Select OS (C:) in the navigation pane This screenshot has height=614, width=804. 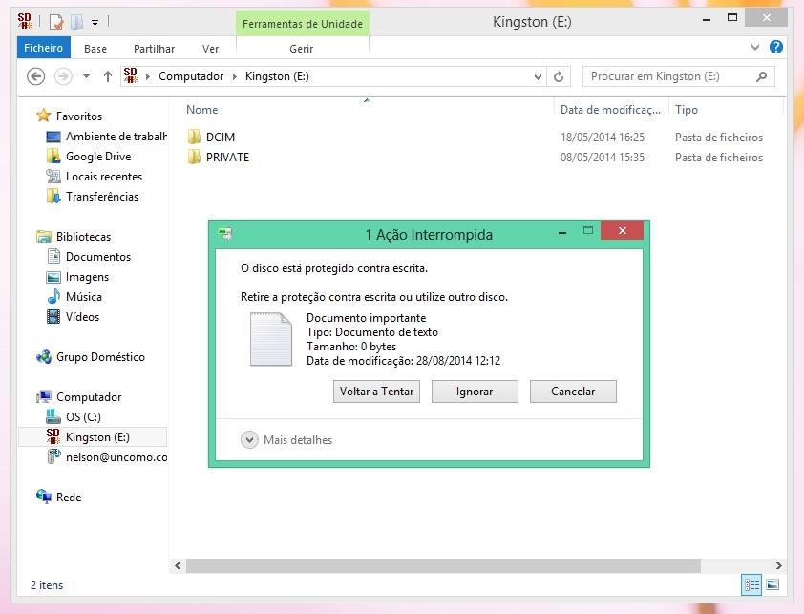point(83,417)
